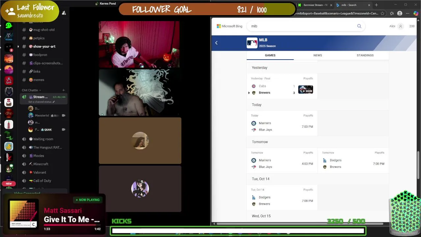421x237 pixels.
Task: Click the members icon above the channel list
Action: pyautogui.click(x=64, y=13)
